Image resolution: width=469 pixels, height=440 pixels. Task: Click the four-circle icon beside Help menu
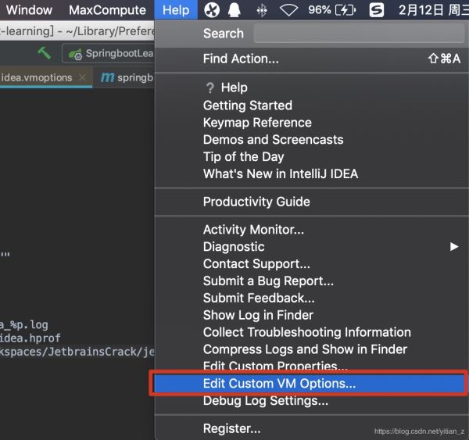(x=212, y=10)
